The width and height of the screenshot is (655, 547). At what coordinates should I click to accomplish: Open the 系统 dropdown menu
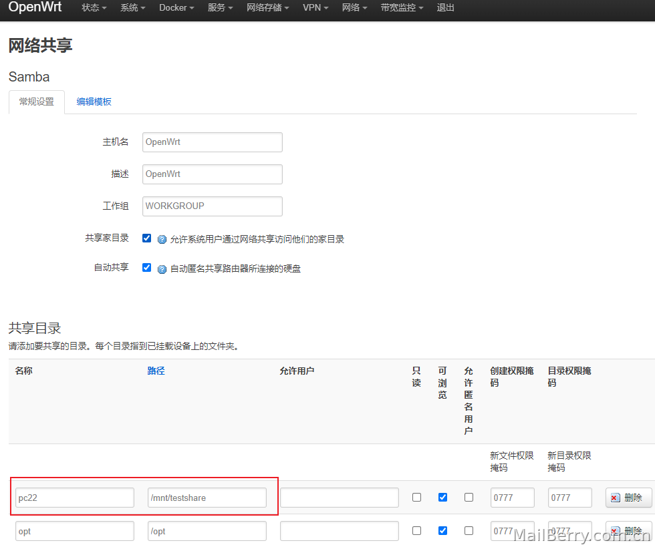pos(133,8)
